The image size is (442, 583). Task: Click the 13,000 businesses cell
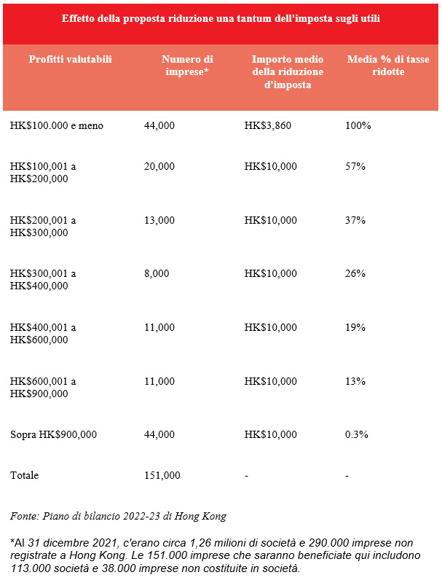pos(159,220)
